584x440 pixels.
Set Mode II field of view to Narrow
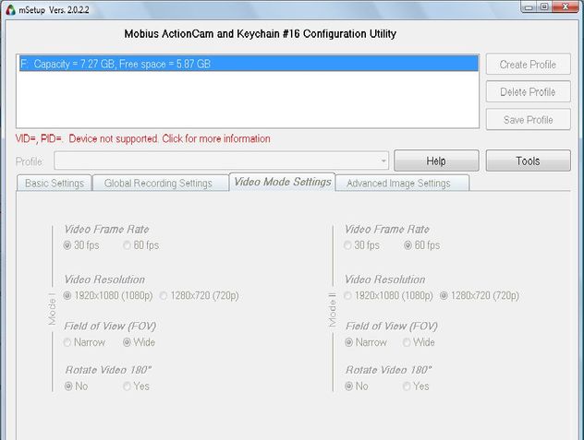(x=366, y=342)
